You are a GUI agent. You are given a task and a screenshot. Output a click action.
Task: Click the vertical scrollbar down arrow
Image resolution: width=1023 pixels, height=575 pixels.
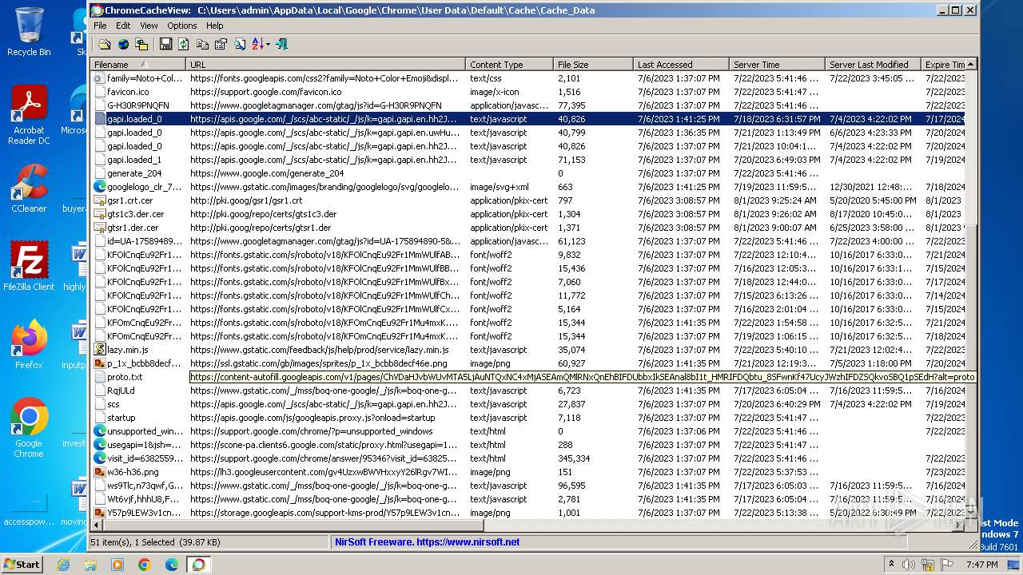(x=971, y=512)
